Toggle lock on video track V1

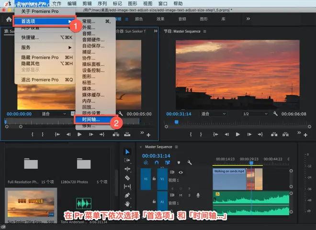click(x=154, y=179)
